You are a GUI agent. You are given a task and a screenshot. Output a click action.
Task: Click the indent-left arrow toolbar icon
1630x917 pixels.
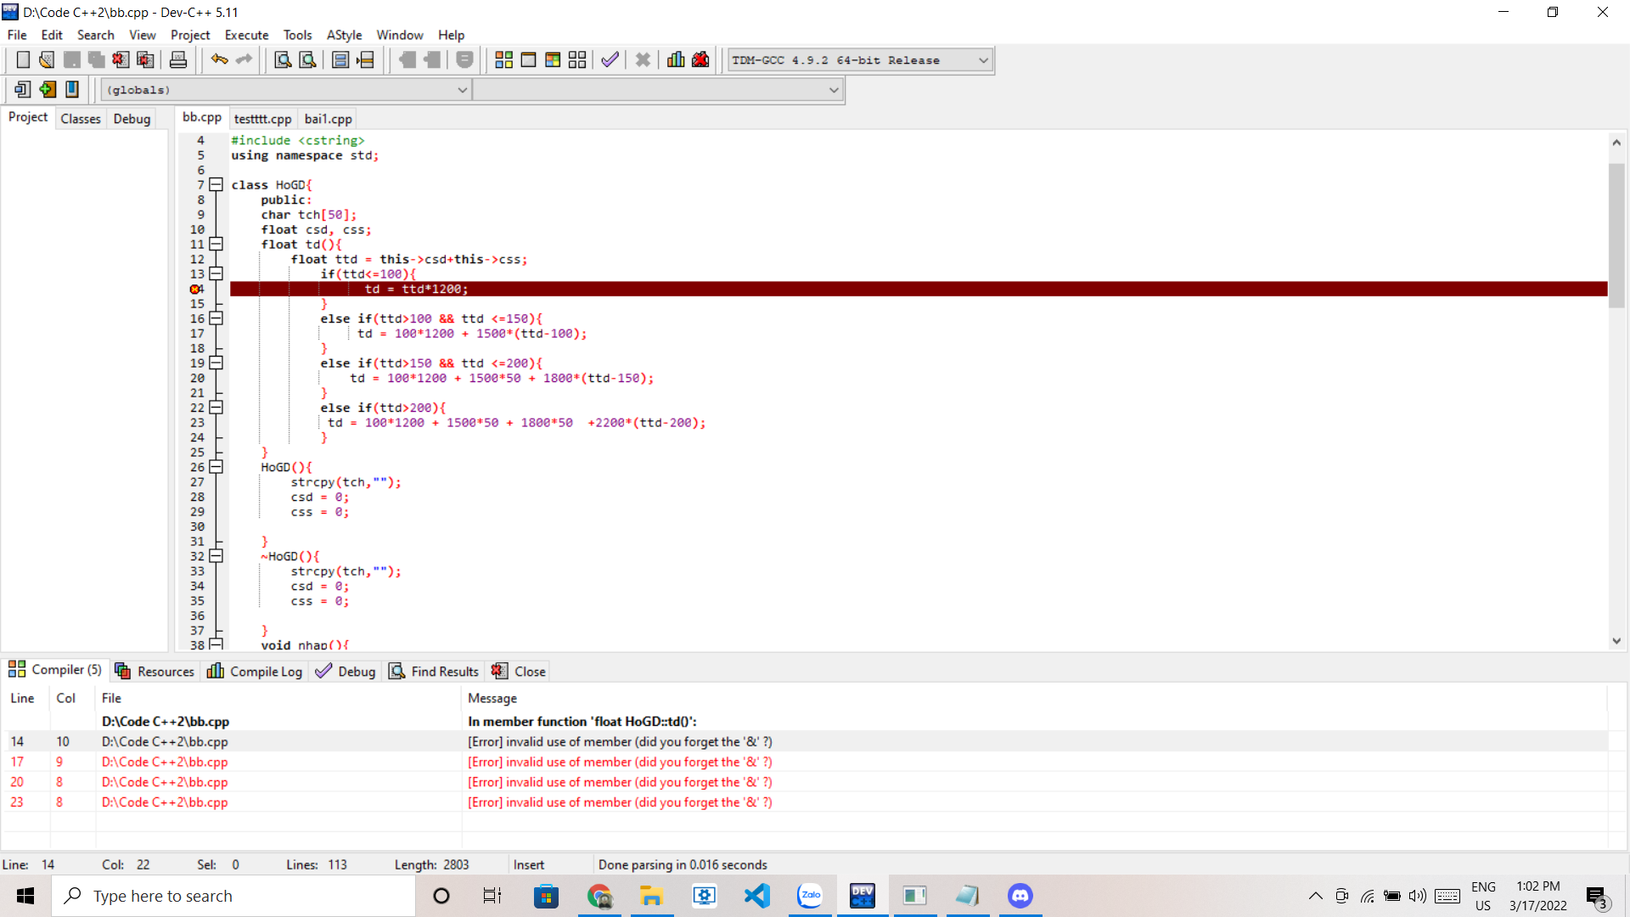[407, 59]
